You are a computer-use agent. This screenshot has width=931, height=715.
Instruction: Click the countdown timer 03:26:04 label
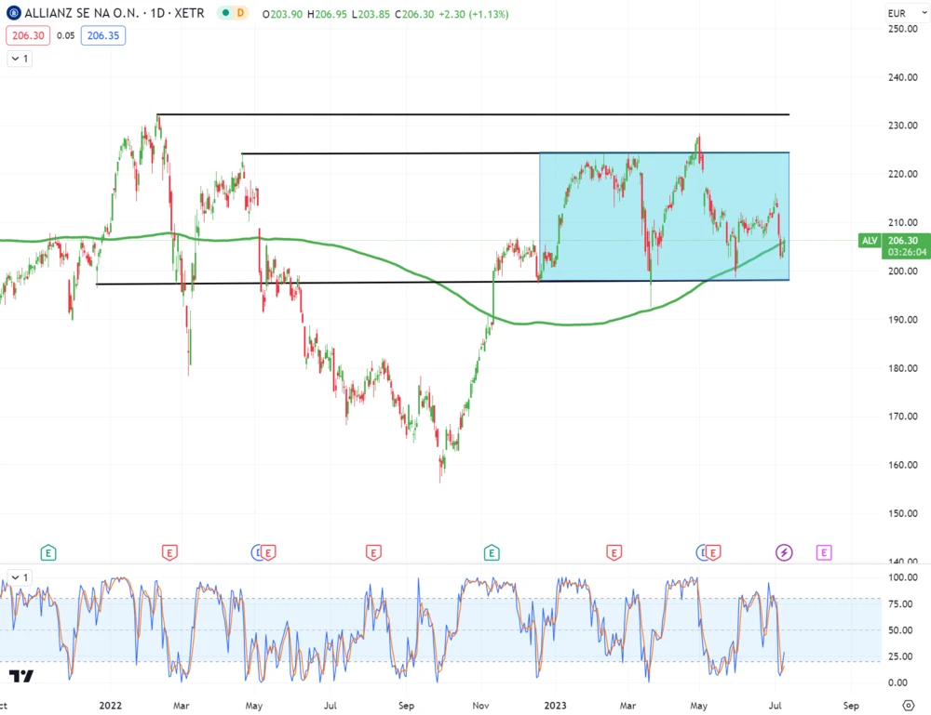pyautogui.click(x=907, y=253)
